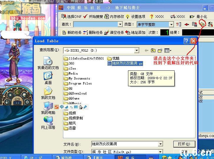This screenshot has width=214, height=159.
Task: Clear all tasks with 清空任务
Action: [x=114, y=33]
